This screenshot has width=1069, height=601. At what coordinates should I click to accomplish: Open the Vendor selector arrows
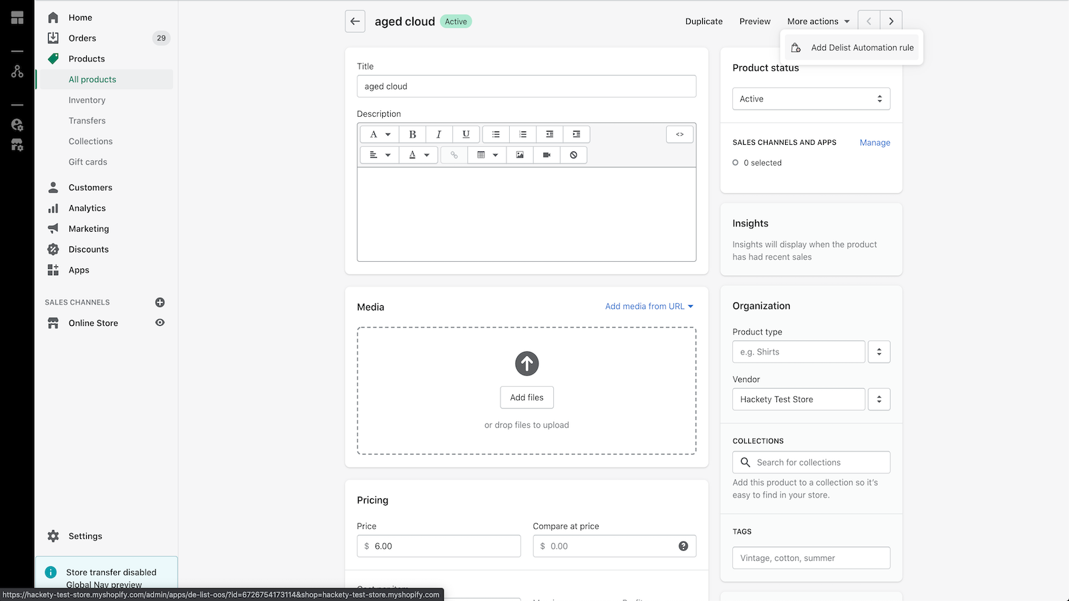click(x=879, y=399)
